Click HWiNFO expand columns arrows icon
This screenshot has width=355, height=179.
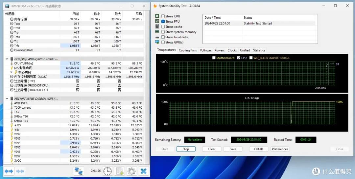[x=9, y=171]
